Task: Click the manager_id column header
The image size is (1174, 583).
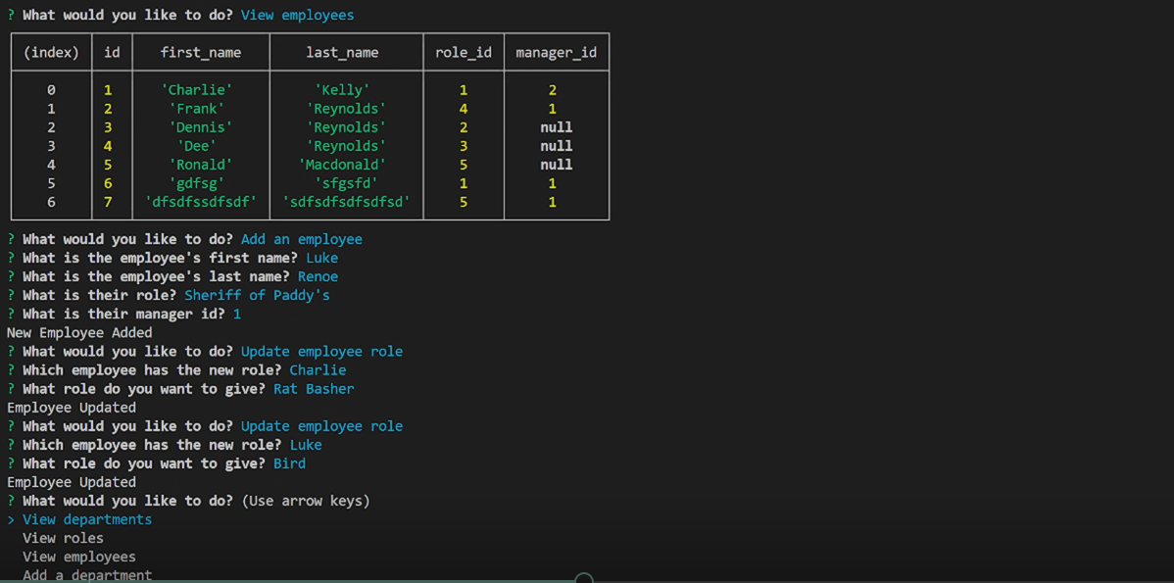Action: tap(557, 52)
